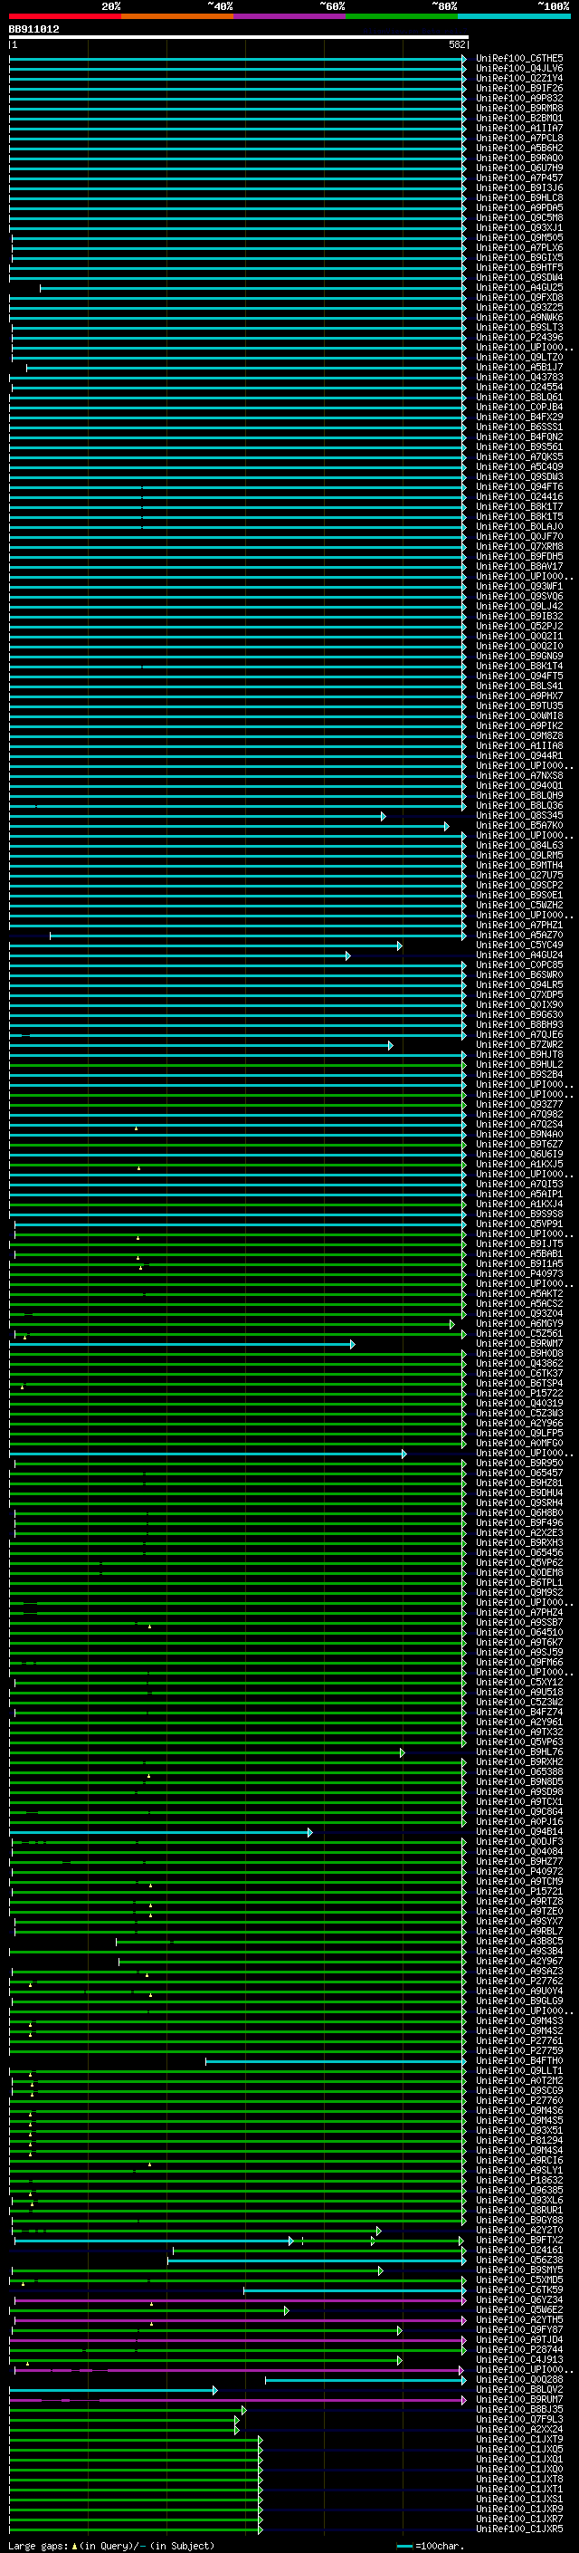Screen dimensions: 579x2553
Task: Select the UniRef100_B9I3J6 label
Action: coord(518,188)
